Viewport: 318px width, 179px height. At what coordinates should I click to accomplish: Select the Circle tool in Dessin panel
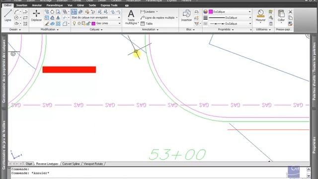pos(16,18)
